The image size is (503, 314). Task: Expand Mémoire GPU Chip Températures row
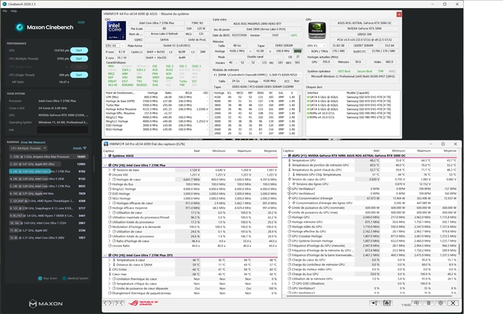pyautogui.click(x=289, y=175)
